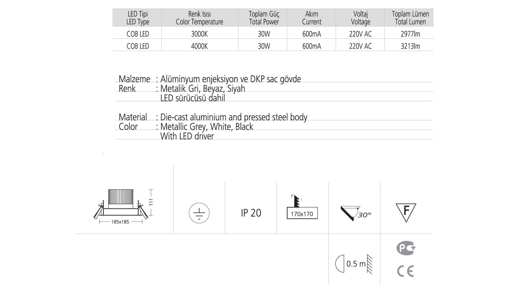The image size is (529, 298).
Task: Select the 4000K color temperature cell
Action: 199,46
